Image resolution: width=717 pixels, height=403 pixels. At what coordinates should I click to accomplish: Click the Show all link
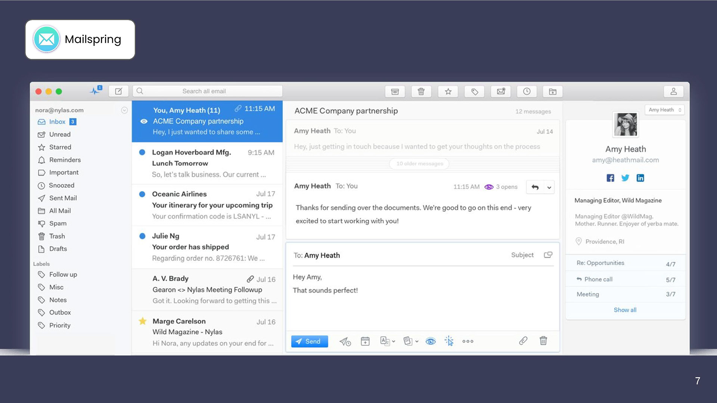tap(625, 310)
